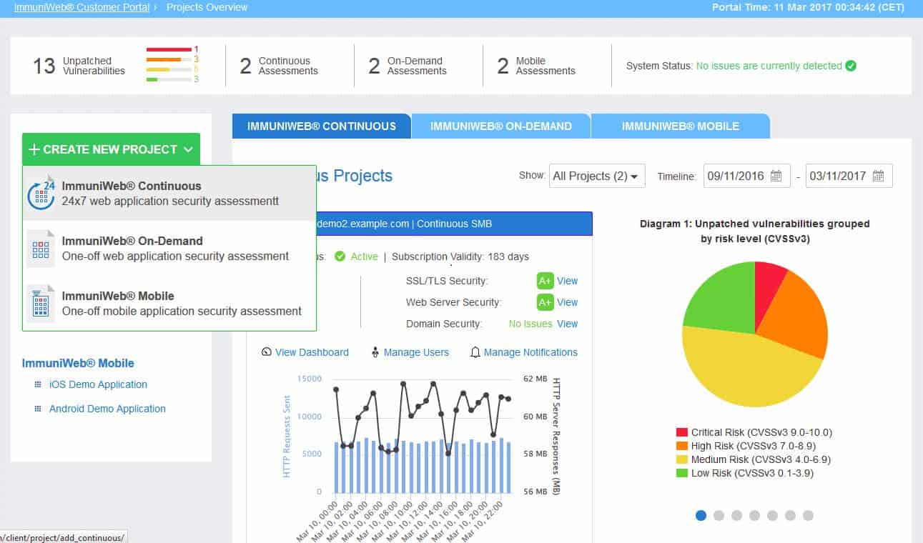Switch to the ImmuniWeb Continuous tab
Image resolution: width=923 pixels, height=543 pixels.
pyautogui.click(x=322, y=126)
